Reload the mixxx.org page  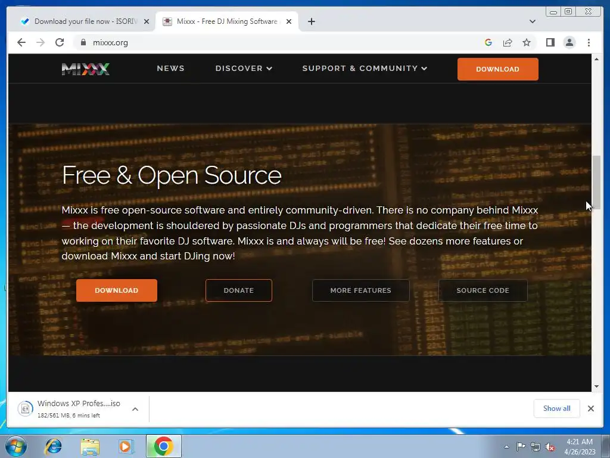point(60,42)
